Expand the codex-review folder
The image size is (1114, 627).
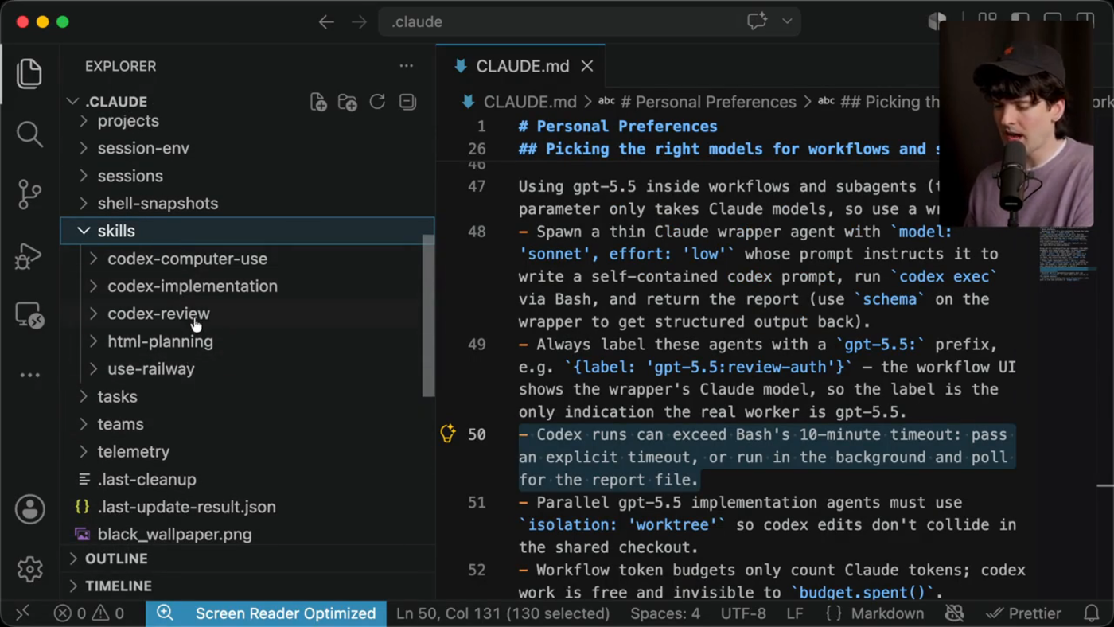pos(247,313)
